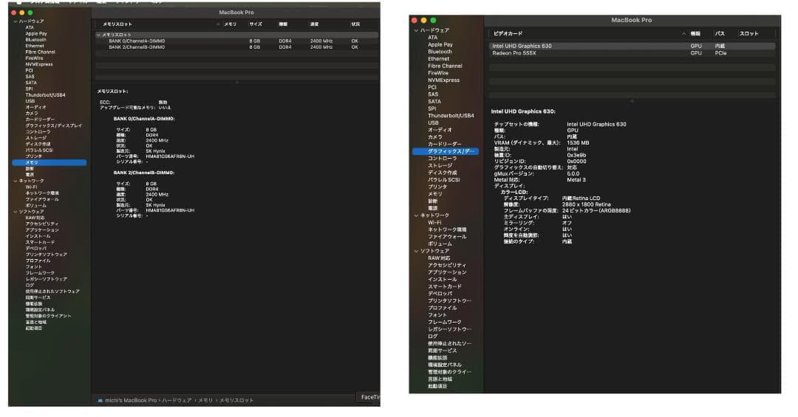Select Ethernet in right window sidebar

tap(438, 59)
